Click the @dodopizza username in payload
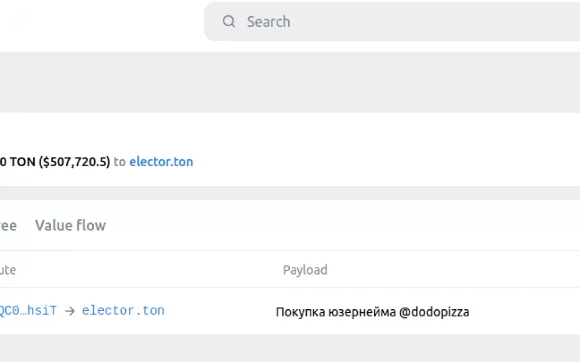This screenshot has height=362, width=580. 434,312
